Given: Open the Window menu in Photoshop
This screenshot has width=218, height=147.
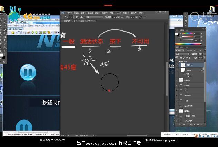Looking at the screenshot, I should tap(133, 13).
